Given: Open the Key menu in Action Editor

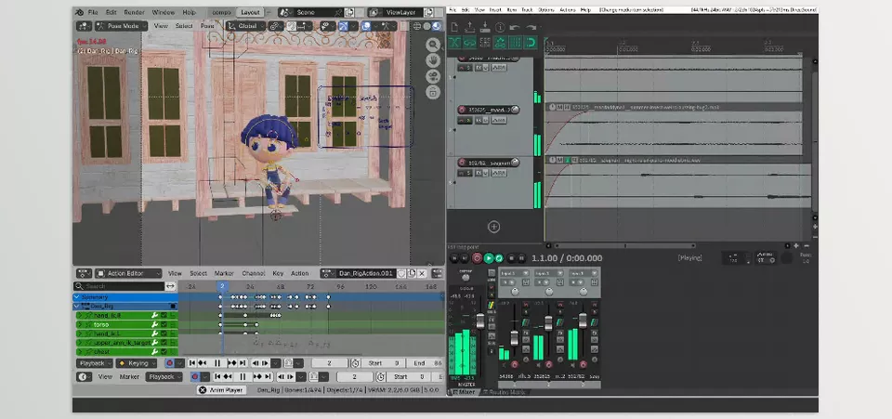Looking at the screenshot, I should coord(278,273).
